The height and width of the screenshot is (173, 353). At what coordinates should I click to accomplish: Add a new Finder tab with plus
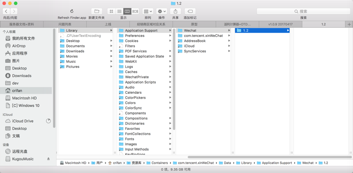[349, 24]
